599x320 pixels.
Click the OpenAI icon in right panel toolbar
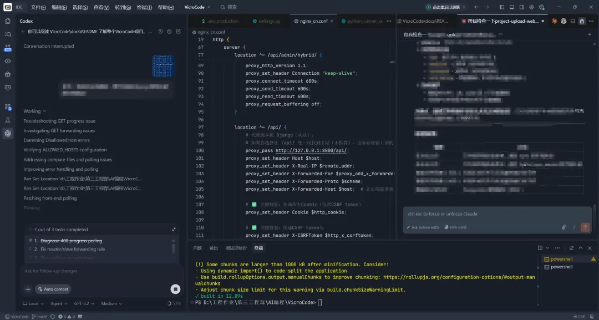pyautogui.click(x=564, y=22)
